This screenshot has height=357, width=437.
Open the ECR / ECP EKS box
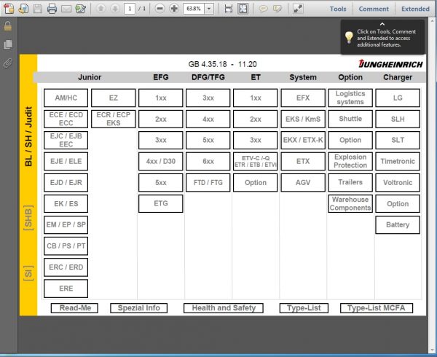point(114,119)
